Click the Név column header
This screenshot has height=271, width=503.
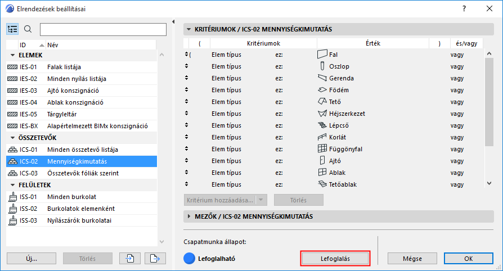(x=101, y=45)
